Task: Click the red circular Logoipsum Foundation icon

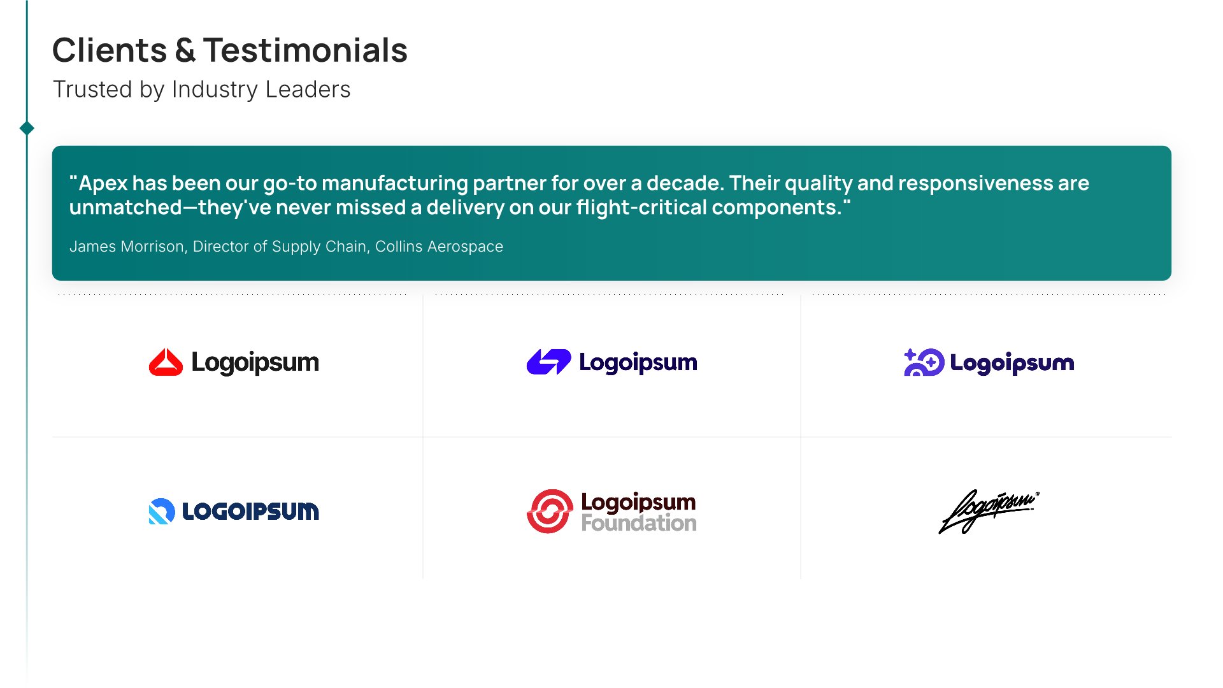Action: (550, 511)
